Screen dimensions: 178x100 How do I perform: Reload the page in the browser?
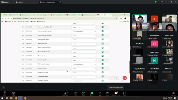pos(8,18)
